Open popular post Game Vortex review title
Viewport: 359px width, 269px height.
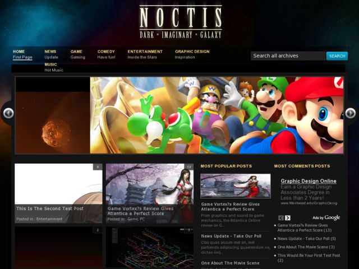(x=231, y=207)
